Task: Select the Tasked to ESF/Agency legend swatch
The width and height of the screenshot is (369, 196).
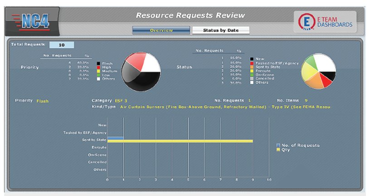Action: click(252, 63)
